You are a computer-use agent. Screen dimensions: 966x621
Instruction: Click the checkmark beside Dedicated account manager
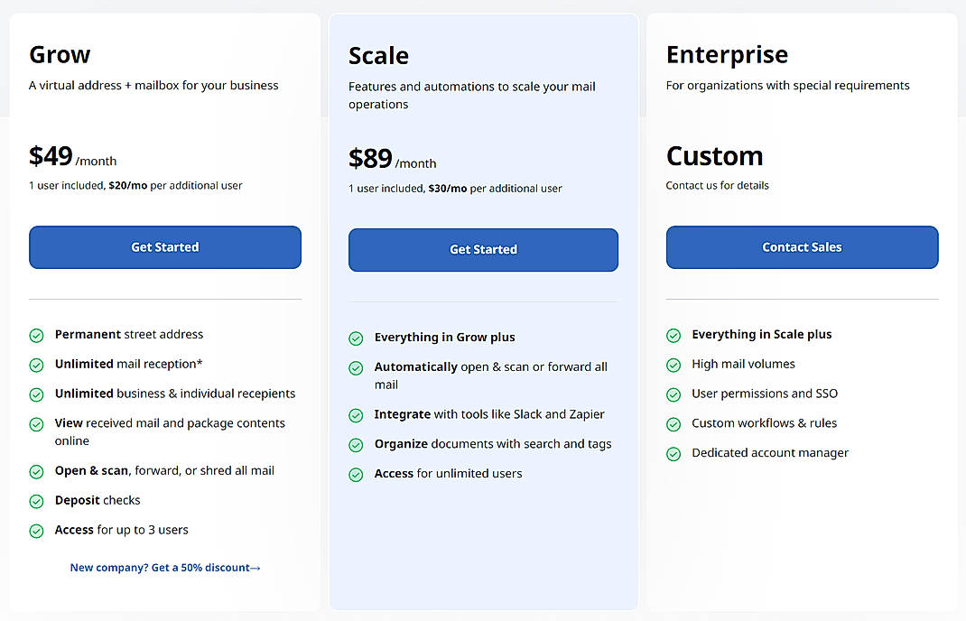pyautogui.click(x=673, y=453)
